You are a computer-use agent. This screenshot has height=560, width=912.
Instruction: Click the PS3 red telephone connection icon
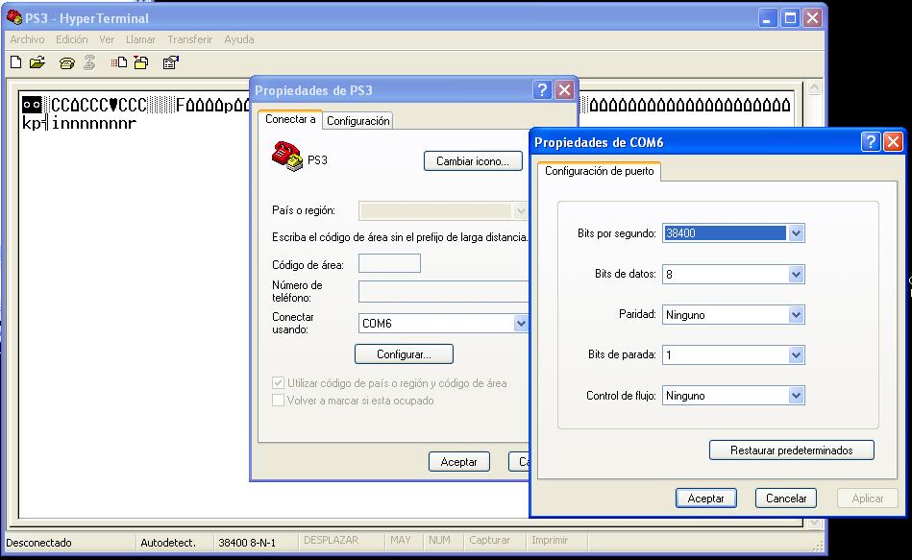(287, 156)
